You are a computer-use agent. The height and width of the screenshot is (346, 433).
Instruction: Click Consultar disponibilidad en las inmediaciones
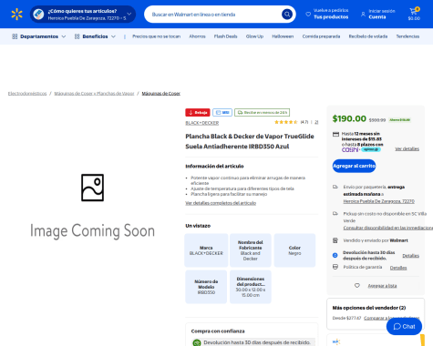click(x=388, y=228)
